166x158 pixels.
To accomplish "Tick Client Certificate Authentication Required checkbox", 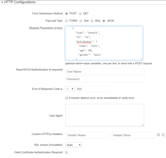I will (66, 152).
